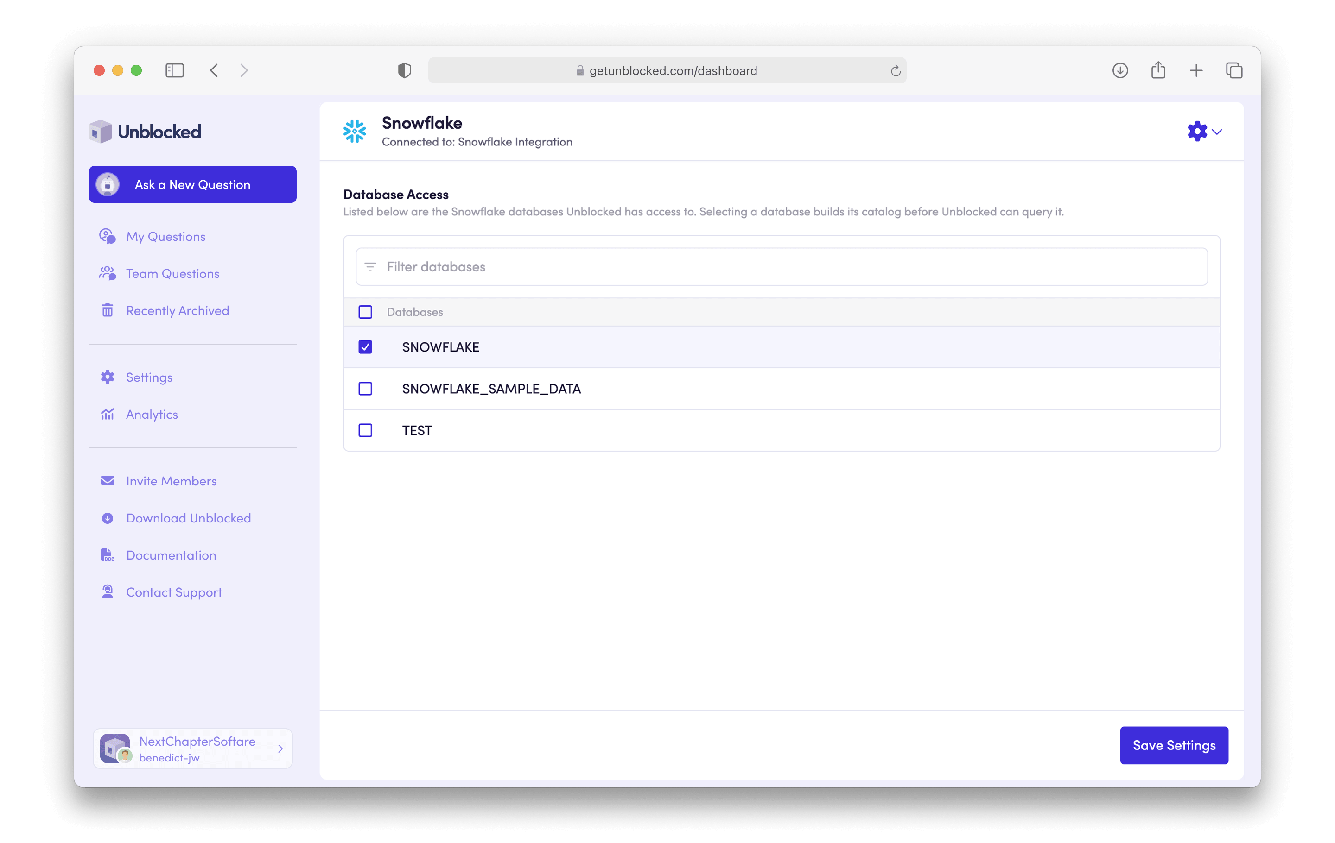The height and width of the screenshot is (843, 1335).
Task: Toggle the select-all Databases checkbox
Action: [365, 312]
